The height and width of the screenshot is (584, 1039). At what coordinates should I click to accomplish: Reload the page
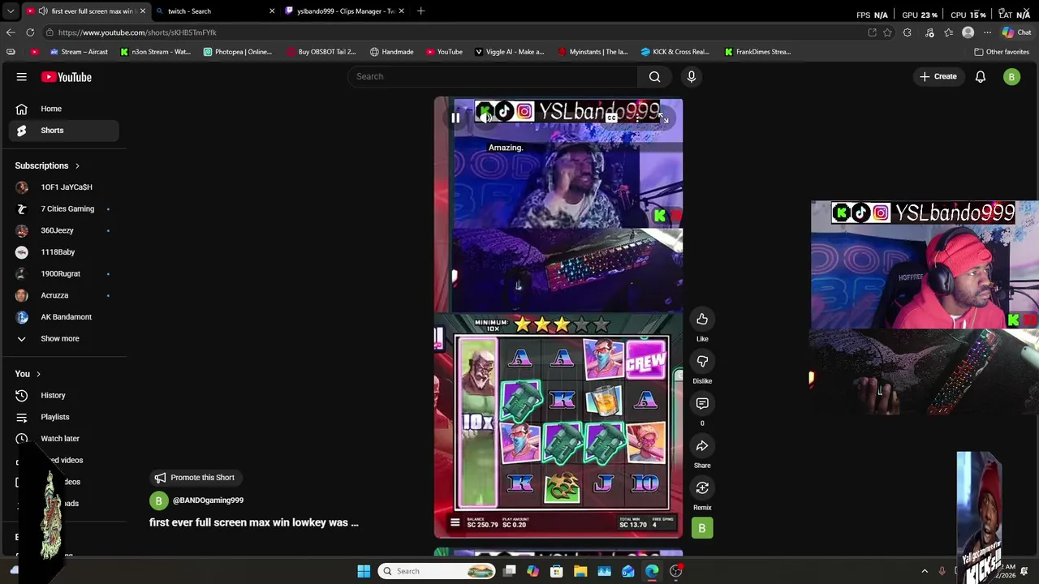tap(30, 32)
